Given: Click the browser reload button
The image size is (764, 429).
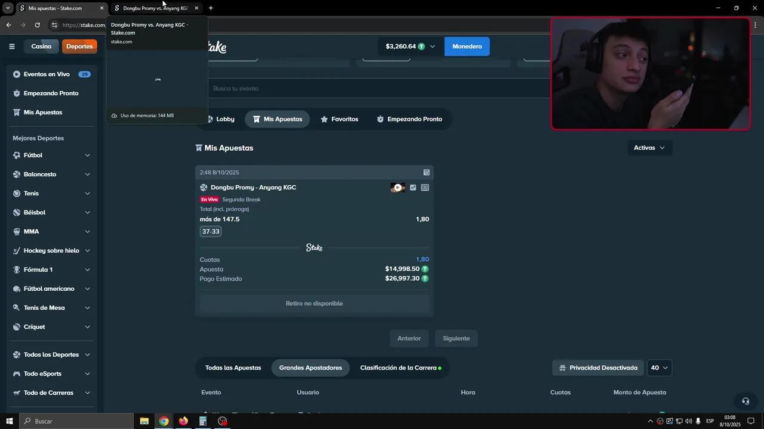Looking at the screenshot, I should 37,25.
